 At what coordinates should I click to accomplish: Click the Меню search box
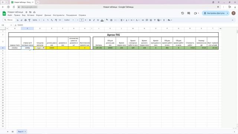(9, 20)
